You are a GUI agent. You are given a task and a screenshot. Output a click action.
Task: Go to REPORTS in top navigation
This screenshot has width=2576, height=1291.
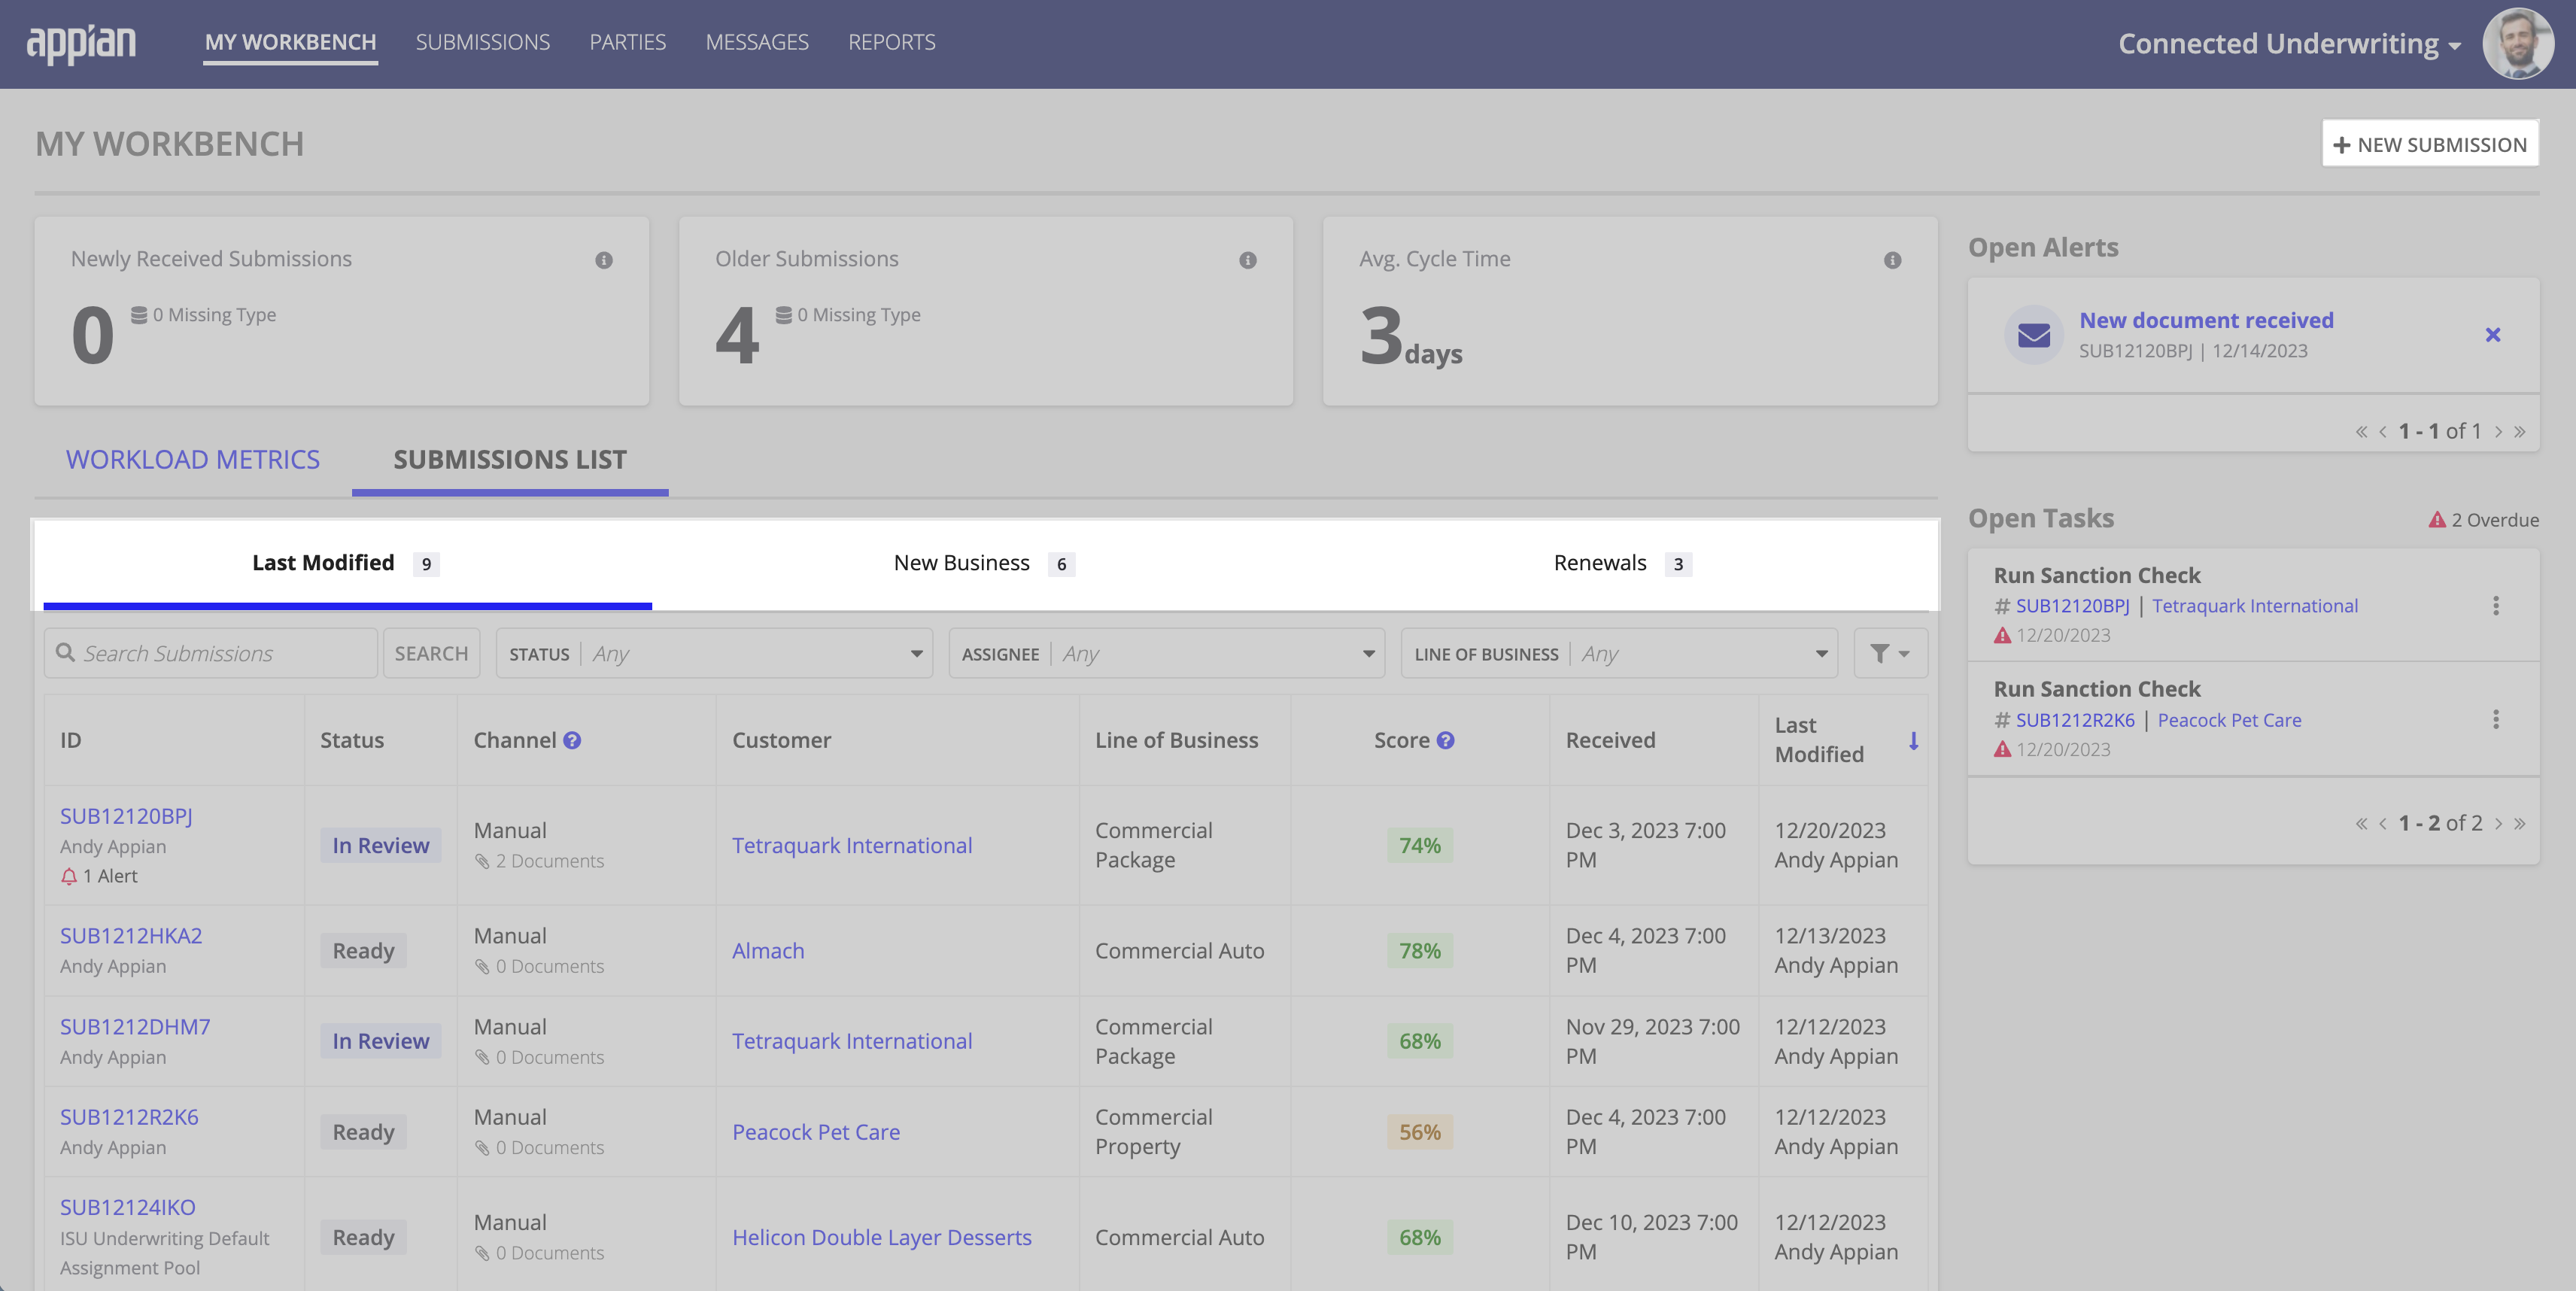tap(891, 42)
